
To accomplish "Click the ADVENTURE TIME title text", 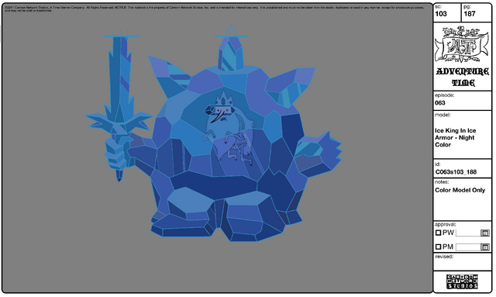I will pyautogui.click(x=463, y=77).
